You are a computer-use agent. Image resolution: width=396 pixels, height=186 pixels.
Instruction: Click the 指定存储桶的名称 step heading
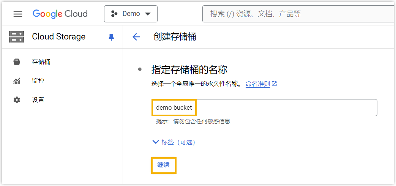(x=189, y=70)
